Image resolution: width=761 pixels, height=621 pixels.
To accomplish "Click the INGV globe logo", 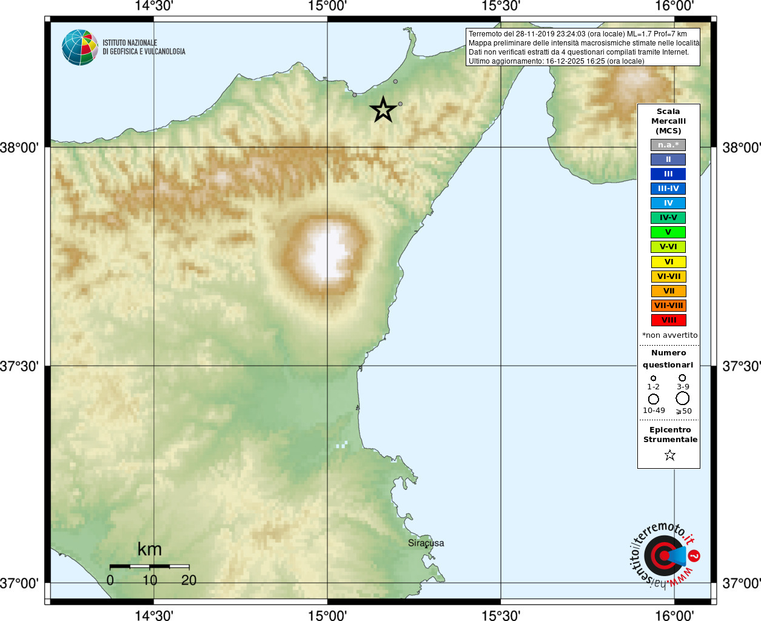I will click(x=80, y=47).
